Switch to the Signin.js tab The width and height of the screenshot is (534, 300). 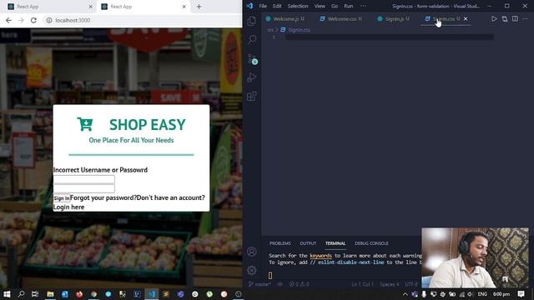tap(394, 19)
